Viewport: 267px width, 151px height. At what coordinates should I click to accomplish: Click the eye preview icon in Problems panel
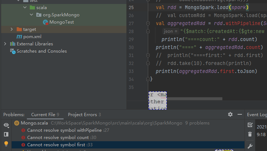[6, 125]
